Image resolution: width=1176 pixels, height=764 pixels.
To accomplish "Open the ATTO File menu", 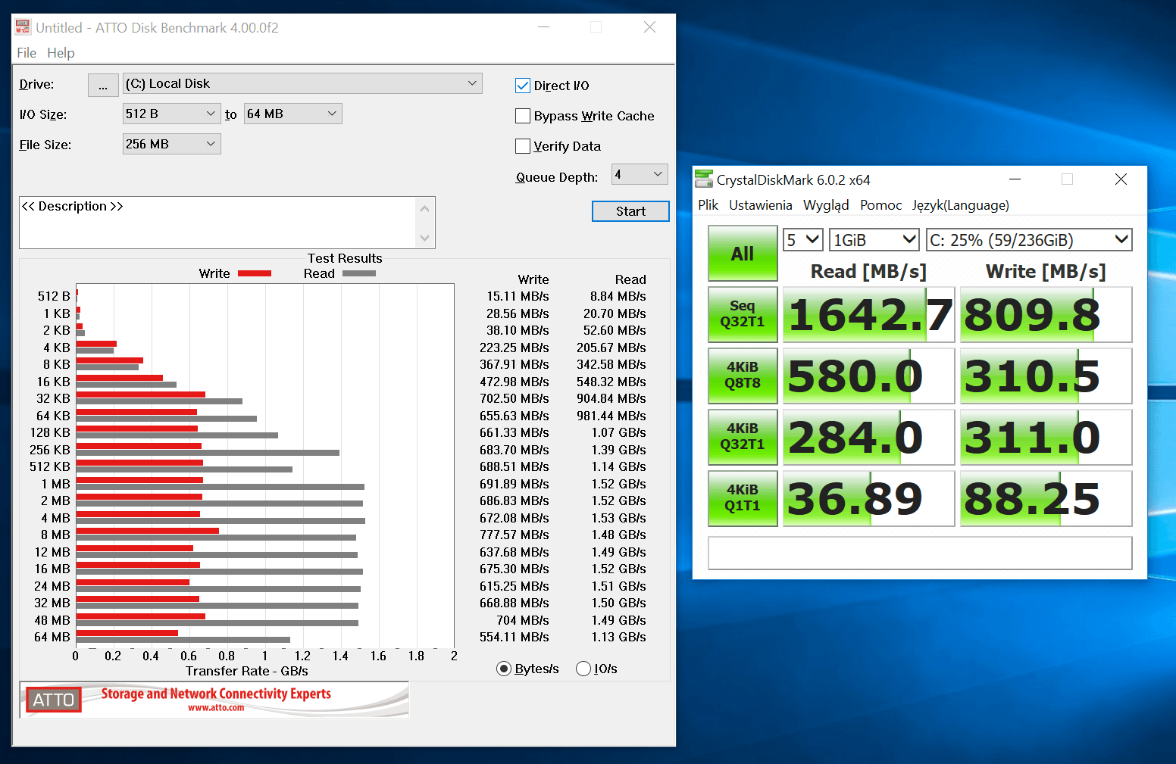I will point(27,53).
